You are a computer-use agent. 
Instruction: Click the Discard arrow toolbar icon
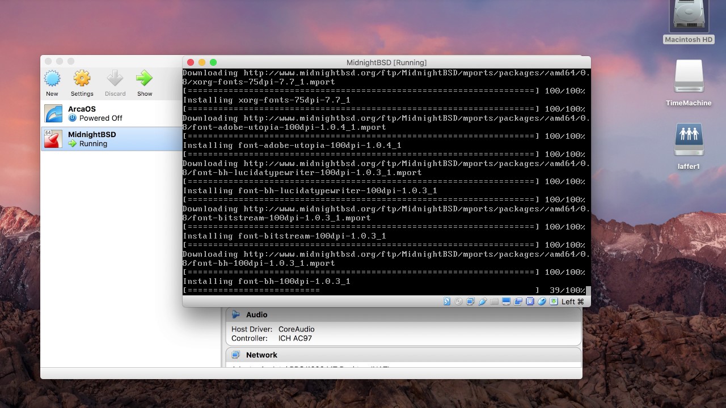115,79
